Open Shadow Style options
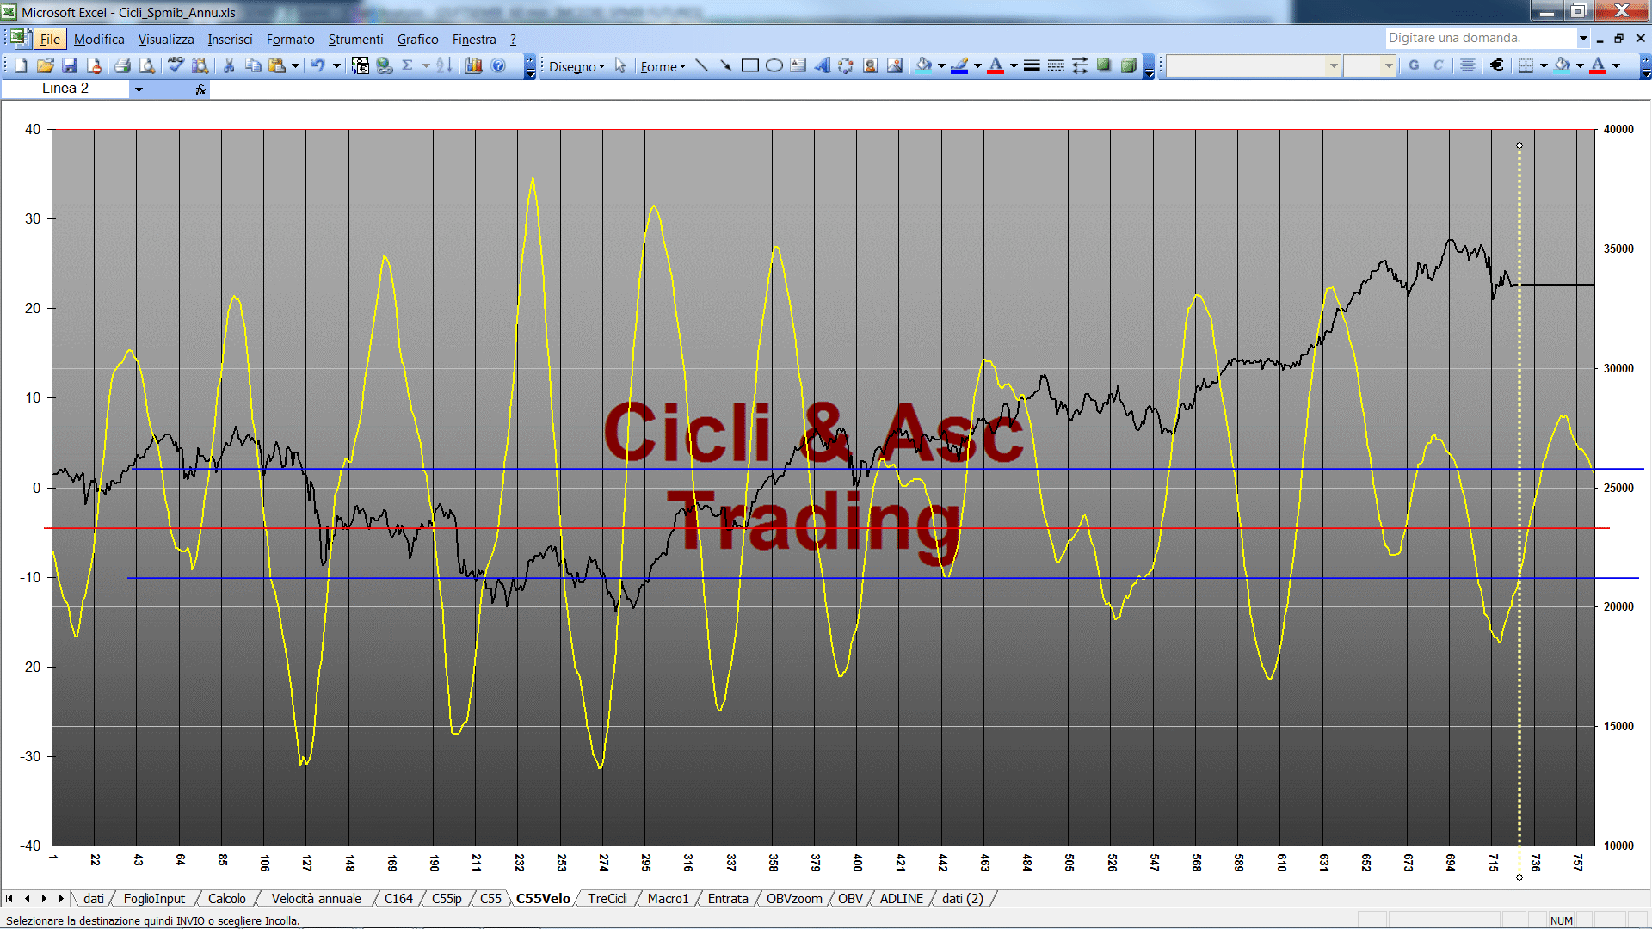Viewport: 1652px width, 929px height. click(x=1104, y=65)
